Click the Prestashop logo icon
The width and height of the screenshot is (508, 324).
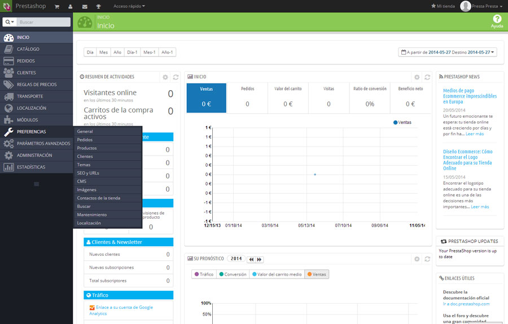point(6,6)
